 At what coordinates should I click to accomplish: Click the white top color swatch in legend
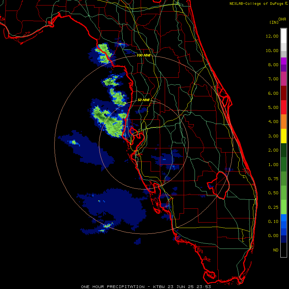[284, 36]
